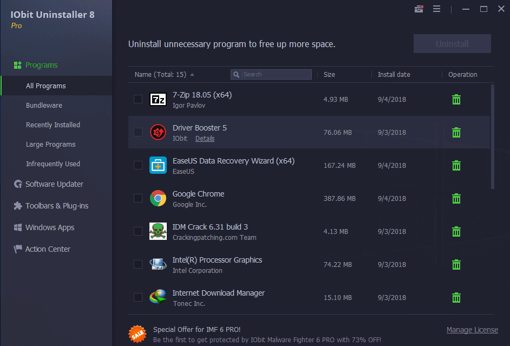
Task: Click the Internet Download Manager icon
Action: pos(158,297)
